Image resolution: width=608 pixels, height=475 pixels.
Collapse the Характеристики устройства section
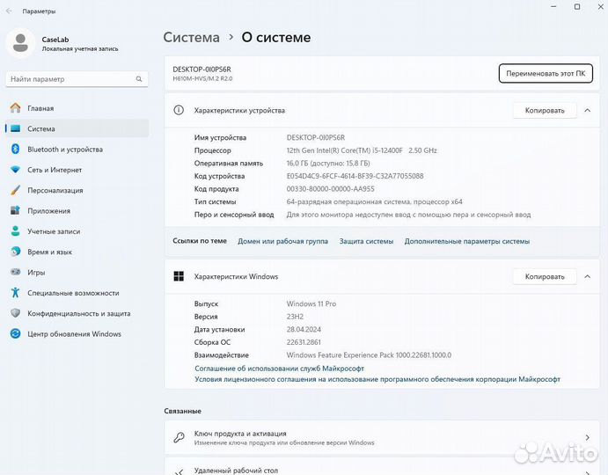click(x=588, y=111)
